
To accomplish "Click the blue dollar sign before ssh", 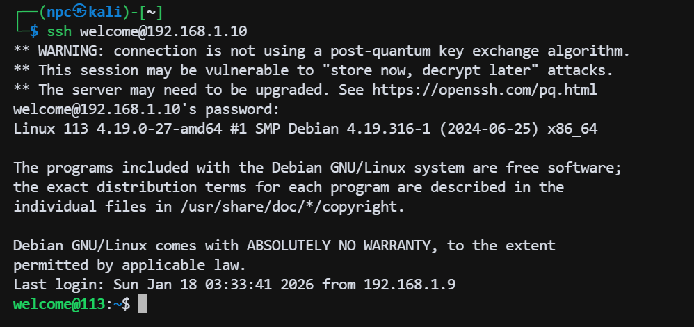I will (34, 31).
